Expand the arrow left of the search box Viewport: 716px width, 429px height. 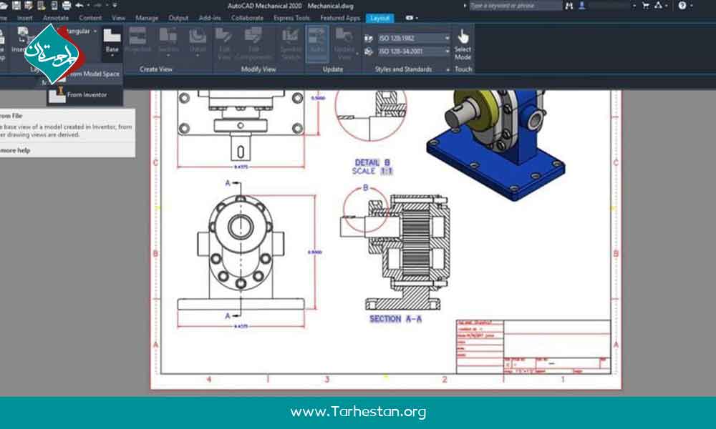[465, 6]
